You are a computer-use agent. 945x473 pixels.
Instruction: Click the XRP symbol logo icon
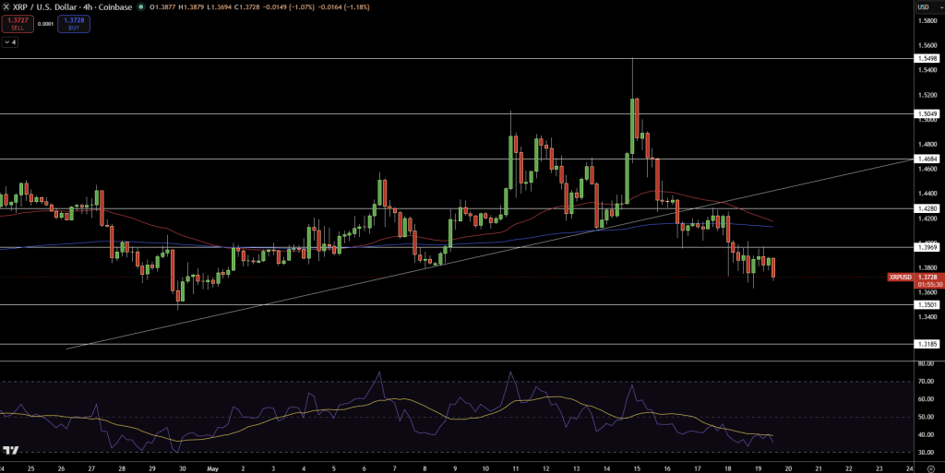tap(6, 7)
